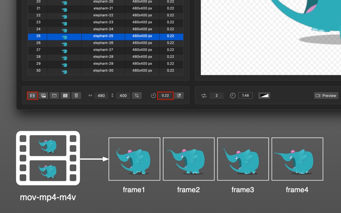341x213 pixels.
Task: Click the import video frames film icon
Action: (x=32, y=96)
